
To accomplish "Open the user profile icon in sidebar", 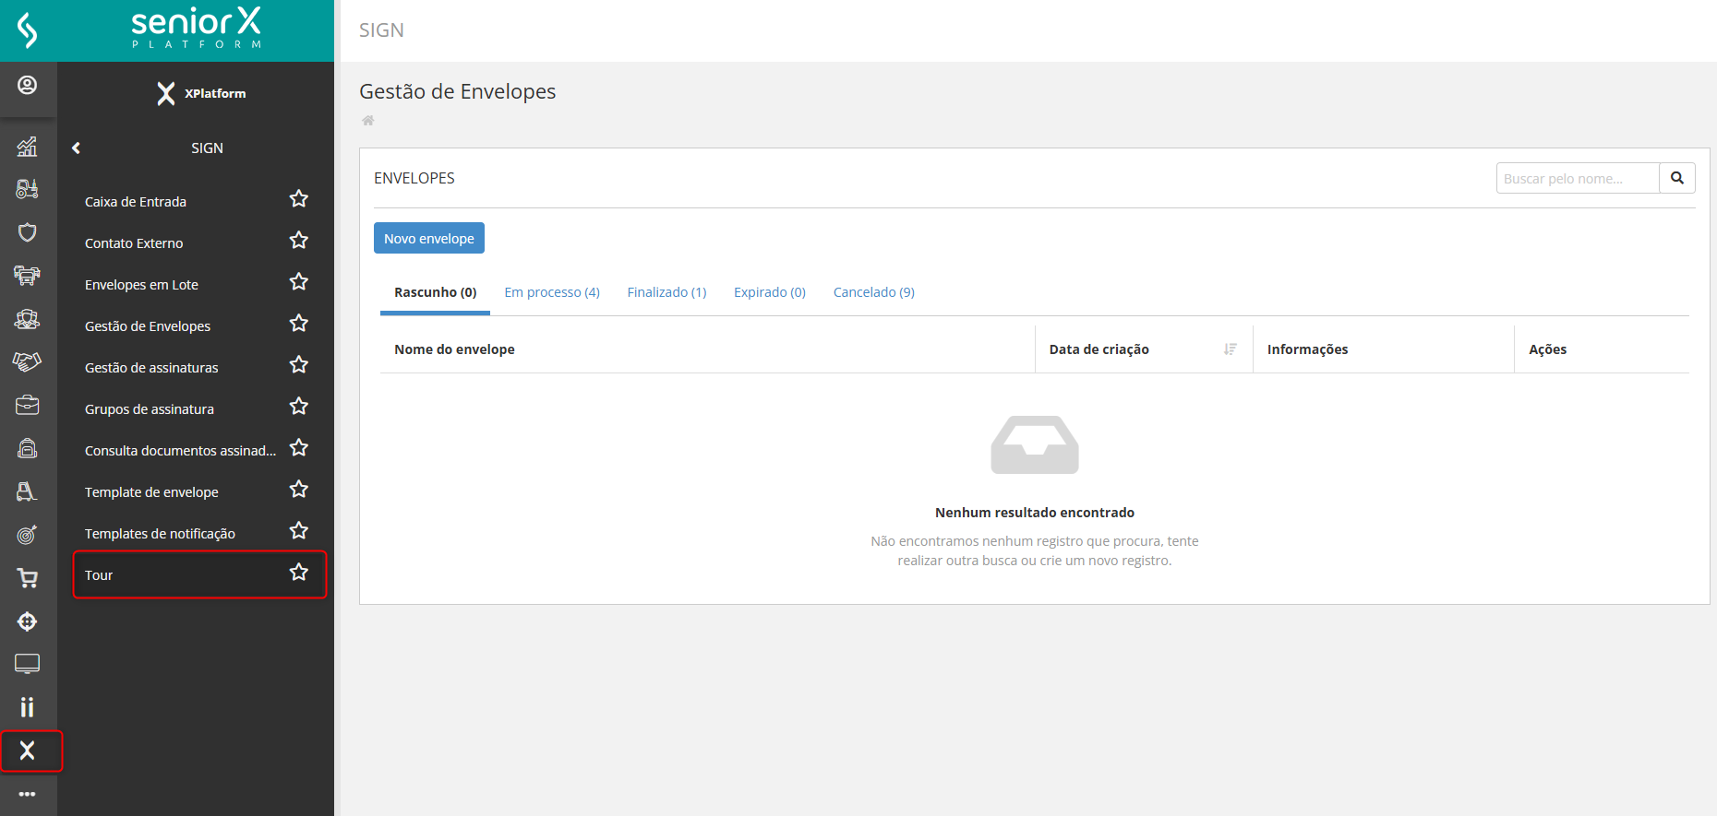I will click(28, 85).
